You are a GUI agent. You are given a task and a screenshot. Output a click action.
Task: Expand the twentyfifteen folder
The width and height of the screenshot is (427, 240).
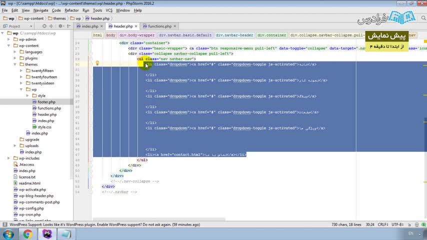coord(21,71)
